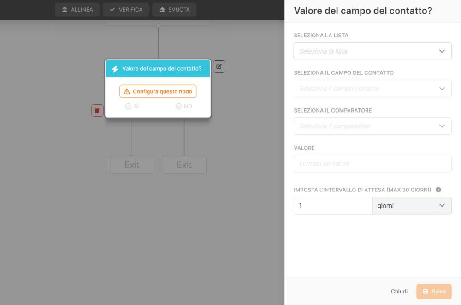Focus the Fornisci un valore field
Viewport: 461px width, 305px height.
(x=372, y=163)
